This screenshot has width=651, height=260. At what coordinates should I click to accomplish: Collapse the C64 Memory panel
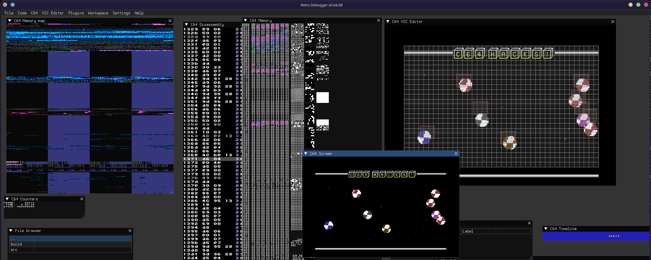click(245, 20)
